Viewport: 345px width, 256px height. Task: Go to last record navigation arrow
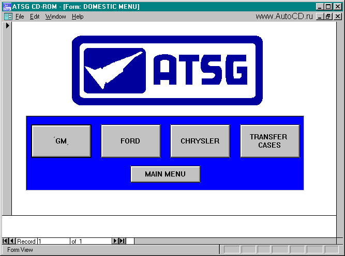click(x=123, y=241)
